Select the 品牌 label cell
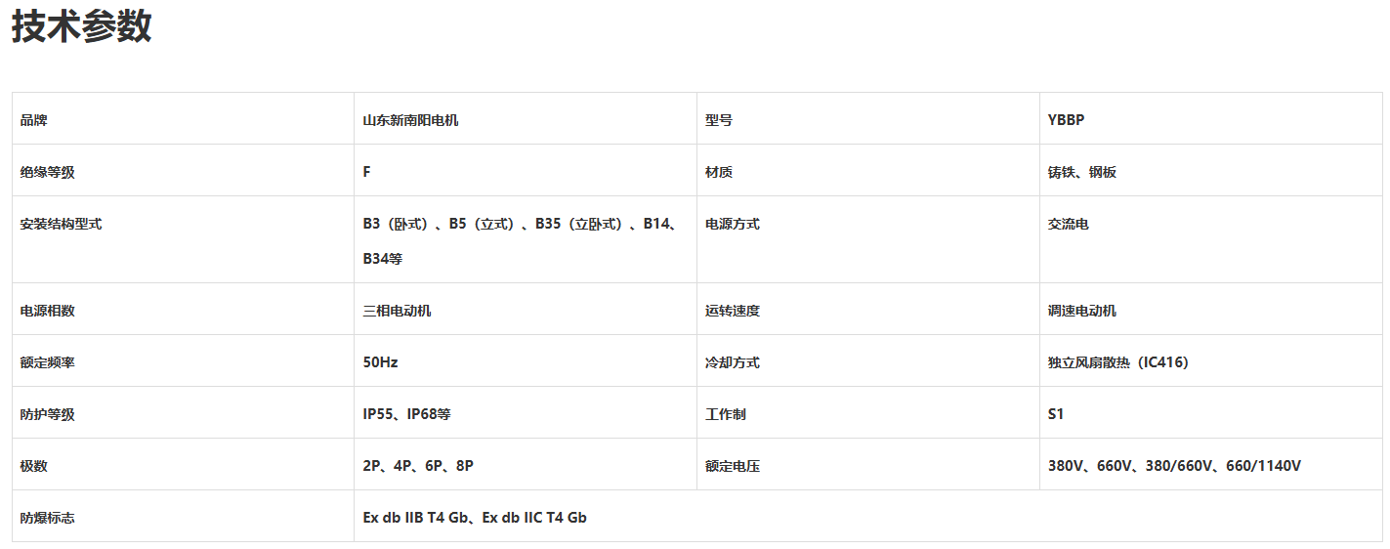1390x549 pixels. pyautogui.click(x=183, y=119)
